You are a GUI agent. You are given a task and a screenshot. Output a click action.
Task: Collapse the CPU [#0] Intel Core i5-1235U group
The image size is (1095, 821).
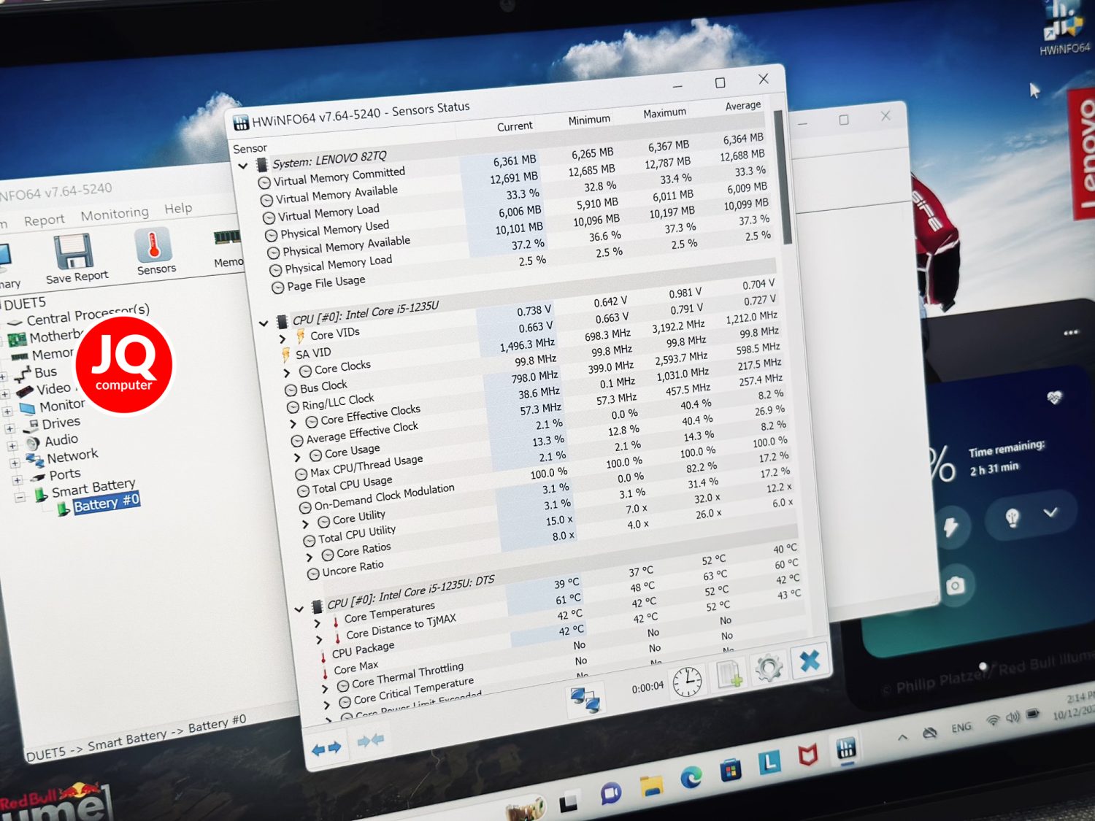tap(264, 323)
